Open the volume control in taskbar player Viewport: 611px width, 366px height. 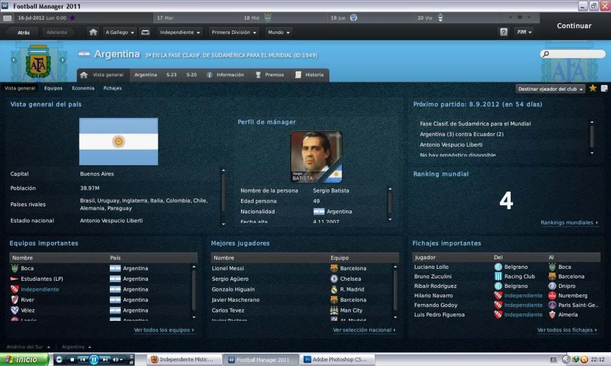point(118,359)
